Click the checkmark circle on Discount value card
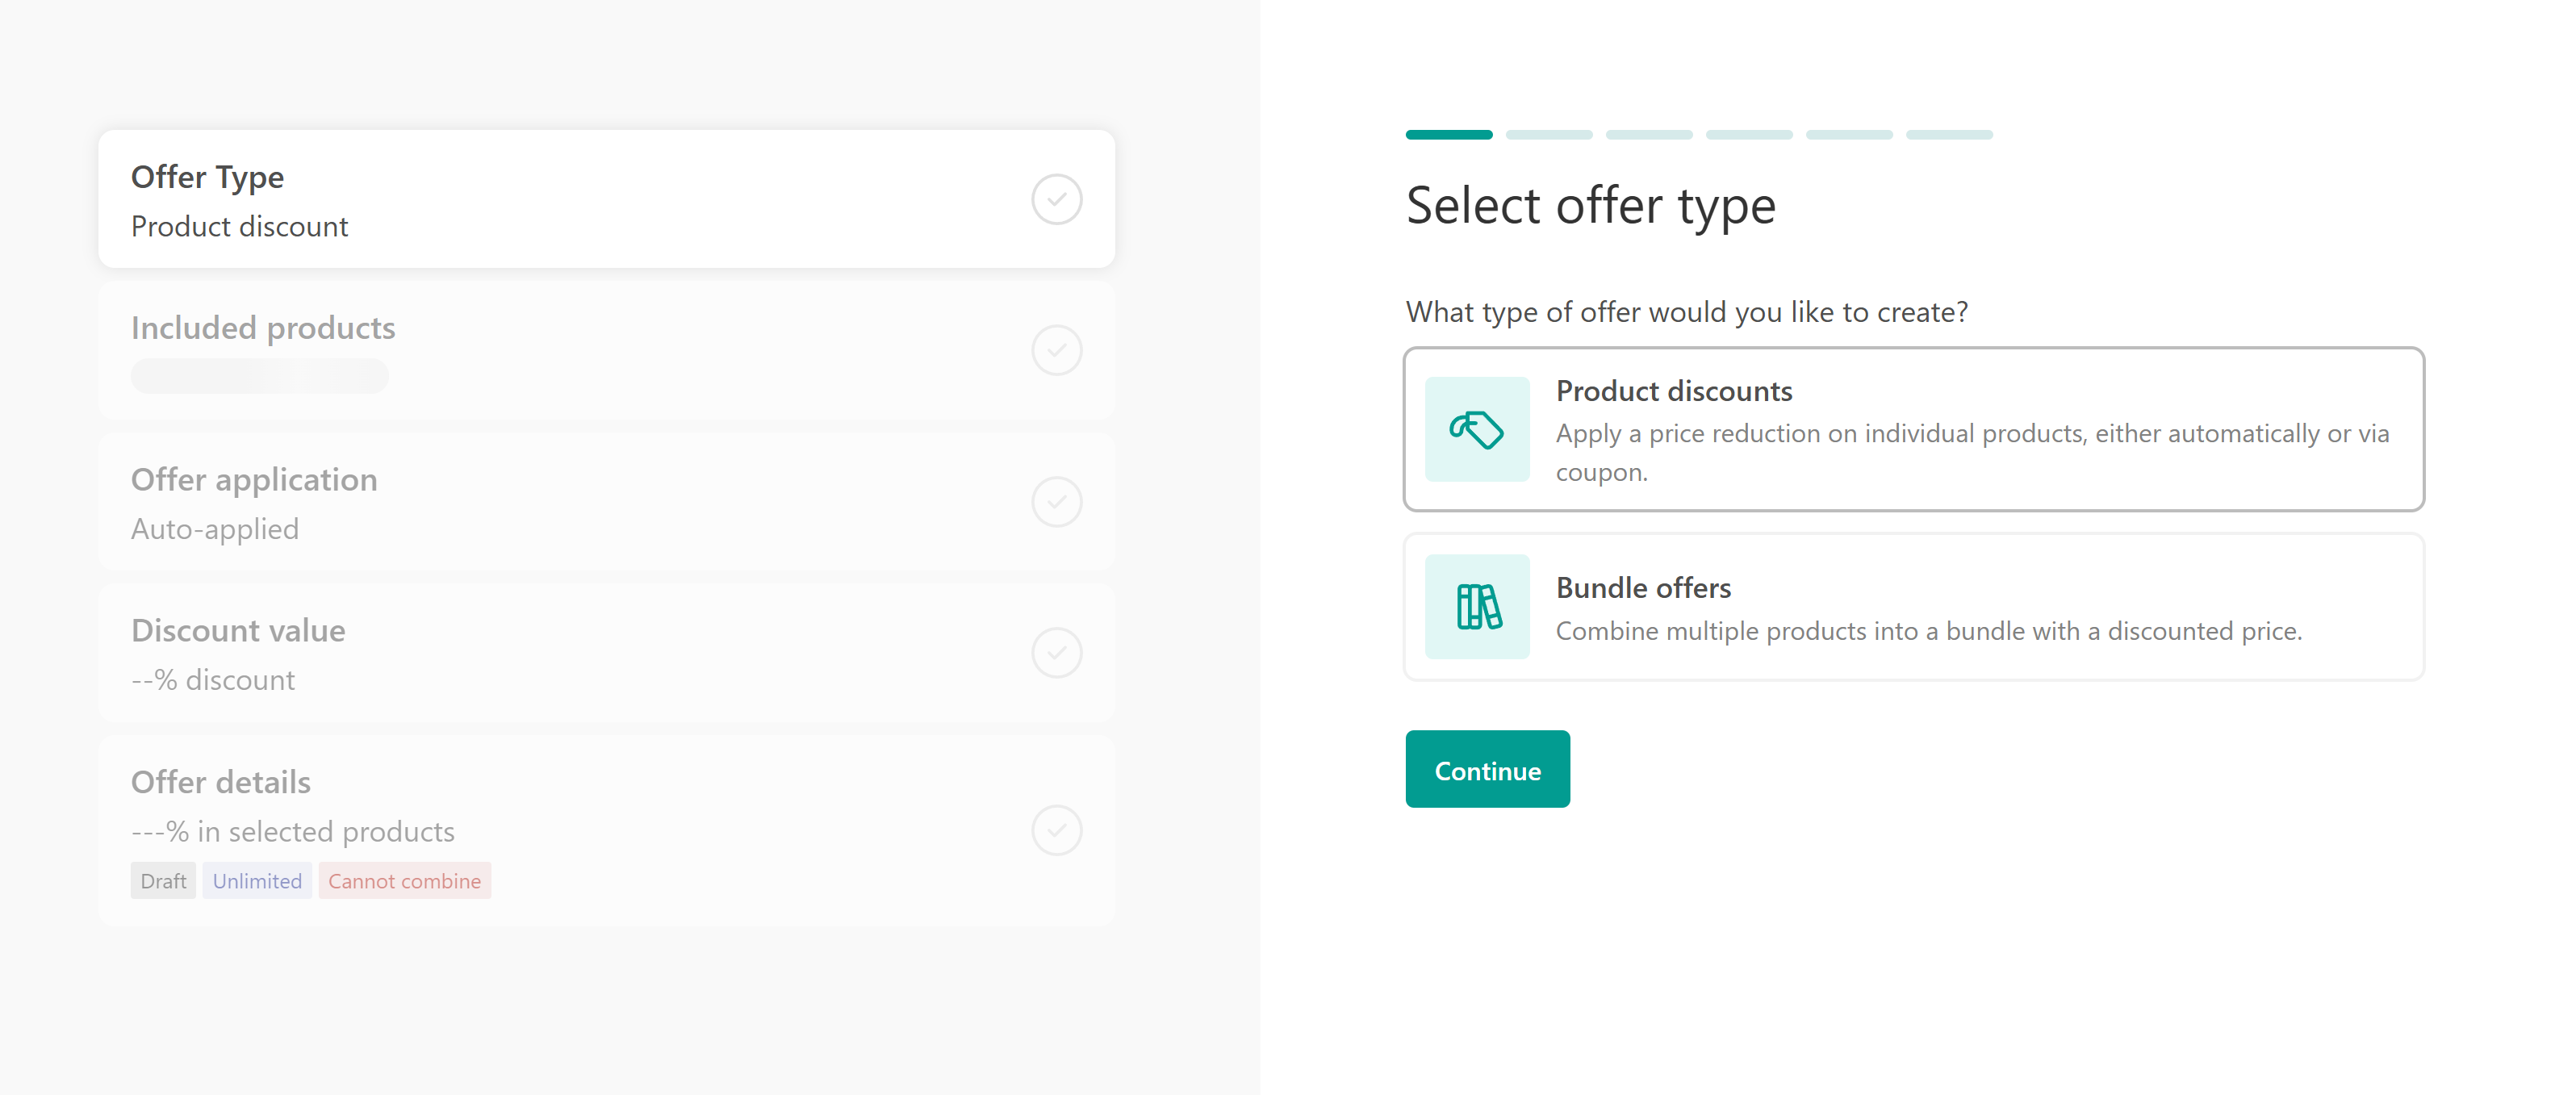Image resolution: width=2576 pixels, height=1095 pixels. pyautogui.click(x=1056, y=653)
